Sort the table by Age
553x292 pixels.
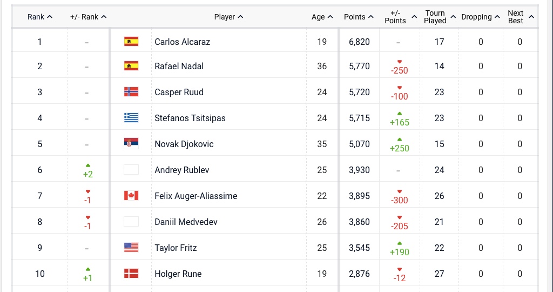[x=322, y=17]
